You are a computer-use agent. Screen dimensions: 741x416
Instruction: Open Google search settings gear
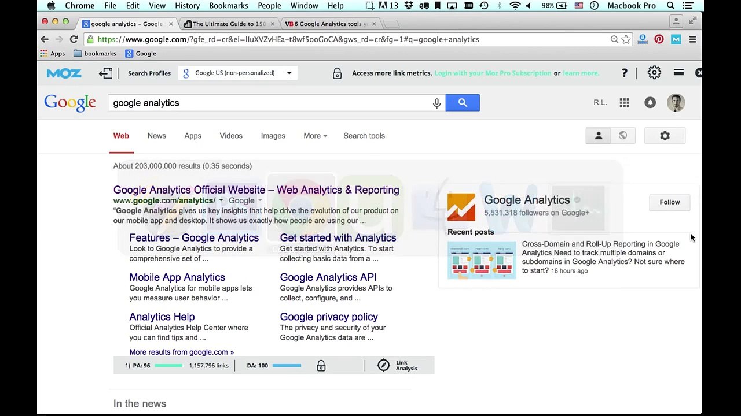tap(665, 136)
